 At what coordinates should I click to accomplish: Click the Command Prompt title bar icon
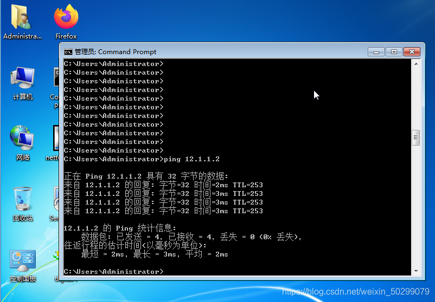point(68,52)
